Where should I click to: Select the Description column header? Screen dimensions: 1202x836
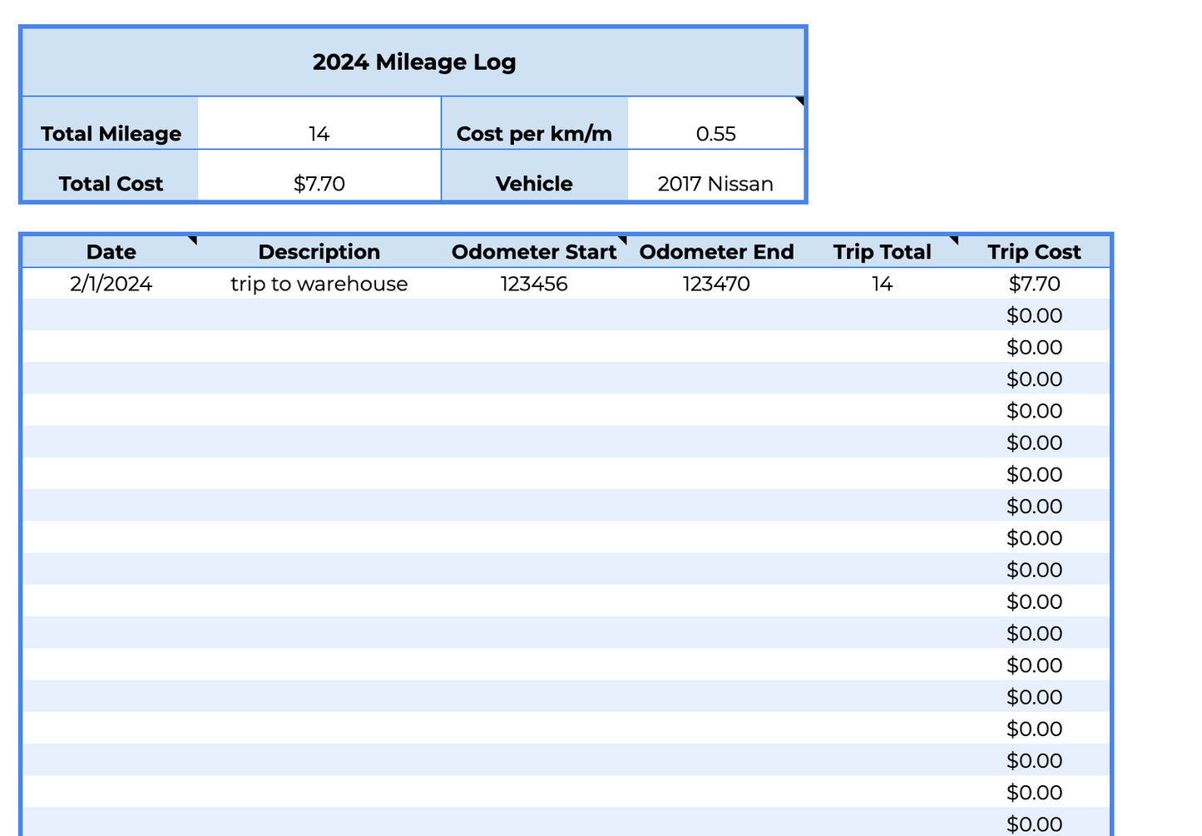tap(319, 252)
